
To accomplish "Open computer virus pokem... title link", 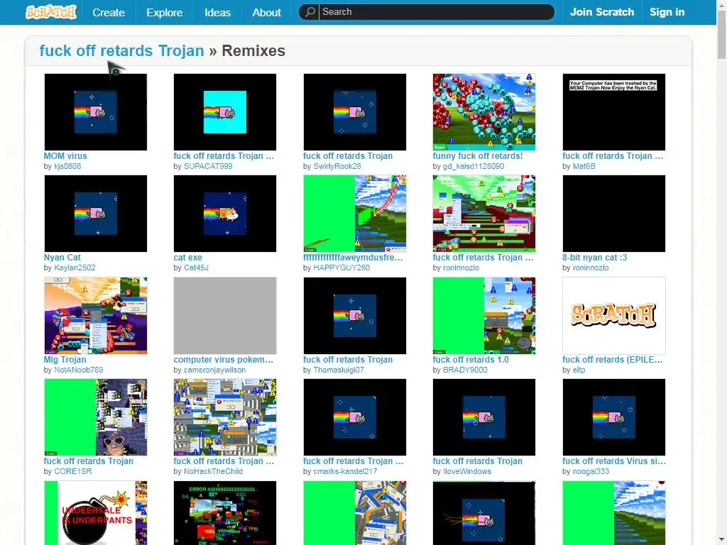I will tap(224, 360).
